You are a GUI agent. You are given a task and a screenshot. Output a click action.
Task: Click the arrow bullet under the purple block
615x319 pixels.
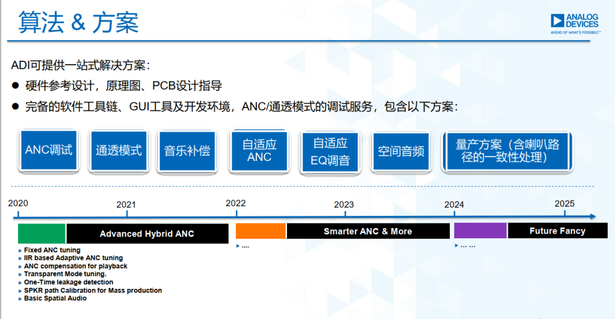(456, 246)
